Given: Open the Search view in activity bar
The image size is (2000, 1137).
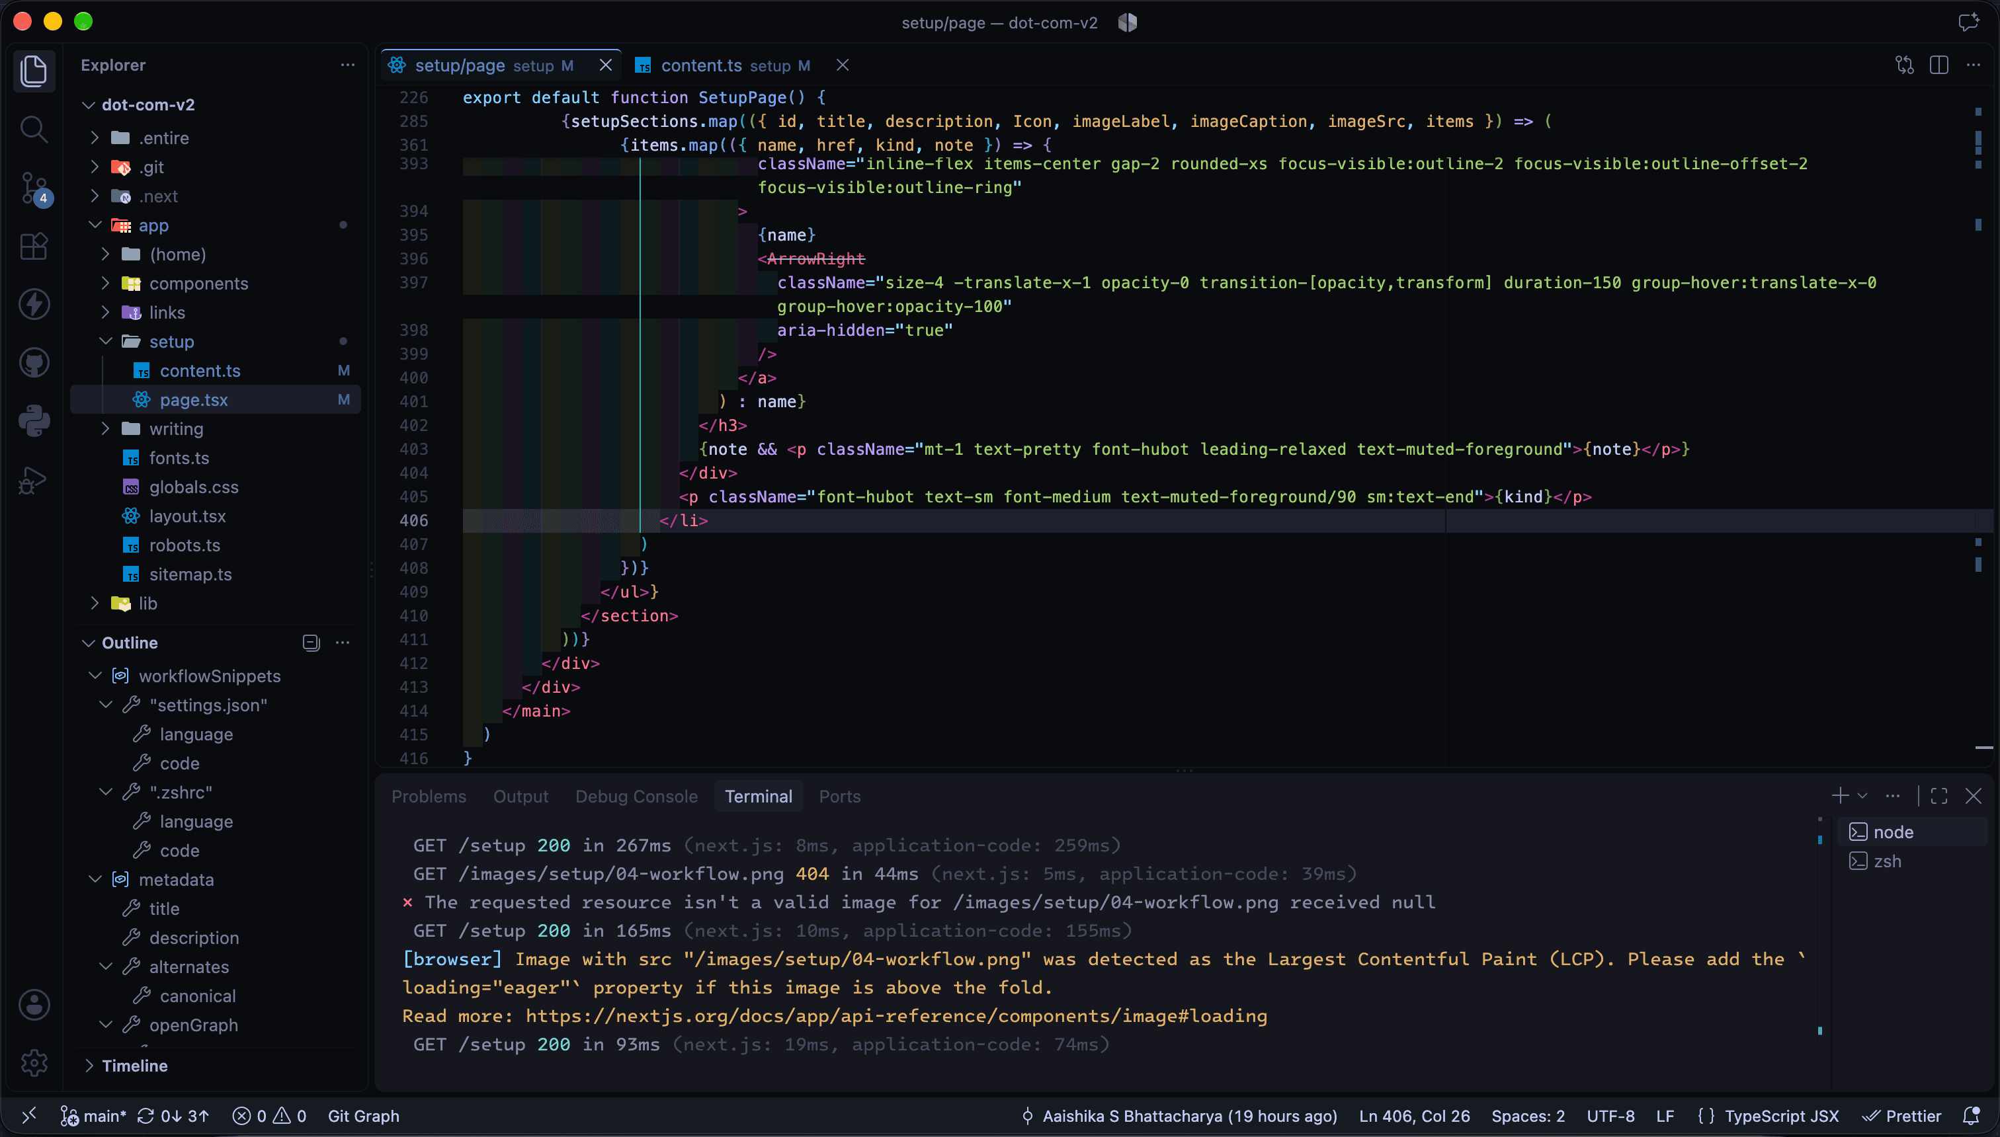Looking at the screenshot, I should click(34, 129).
